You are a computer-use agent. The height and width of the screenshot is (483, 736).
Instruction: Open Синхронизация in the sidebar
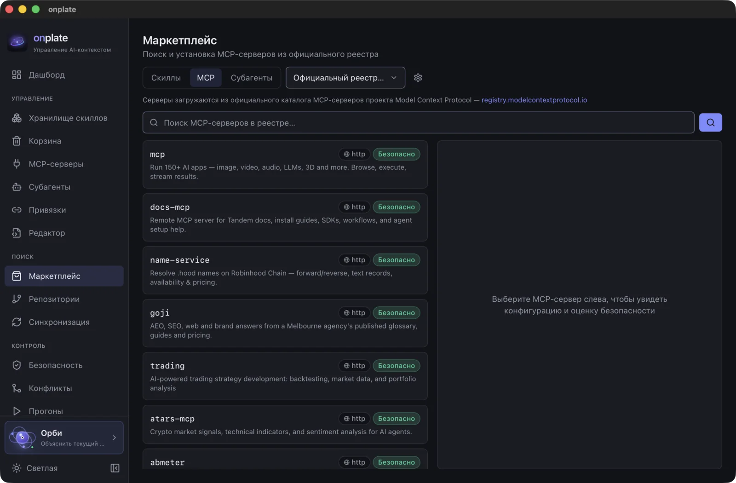point(64,322)
